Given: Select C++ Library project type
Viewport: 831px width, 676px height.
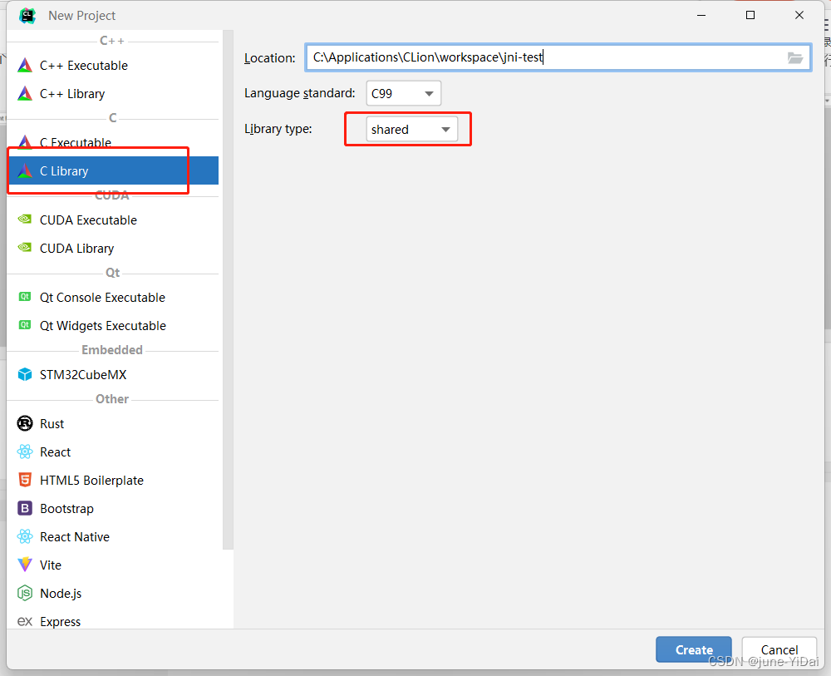Looking at the screenshot, I should point(112,93).
